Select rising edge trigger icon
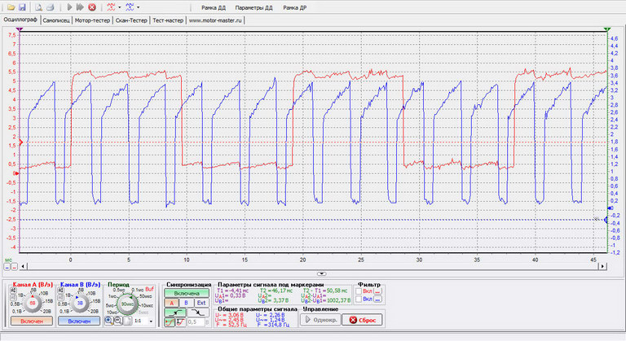Screen dimensions: 626x341 click(x=174, y=311)
